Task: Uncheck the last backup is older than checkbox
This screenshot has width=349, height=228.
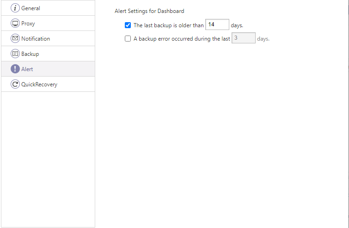Action: (128, 25)
